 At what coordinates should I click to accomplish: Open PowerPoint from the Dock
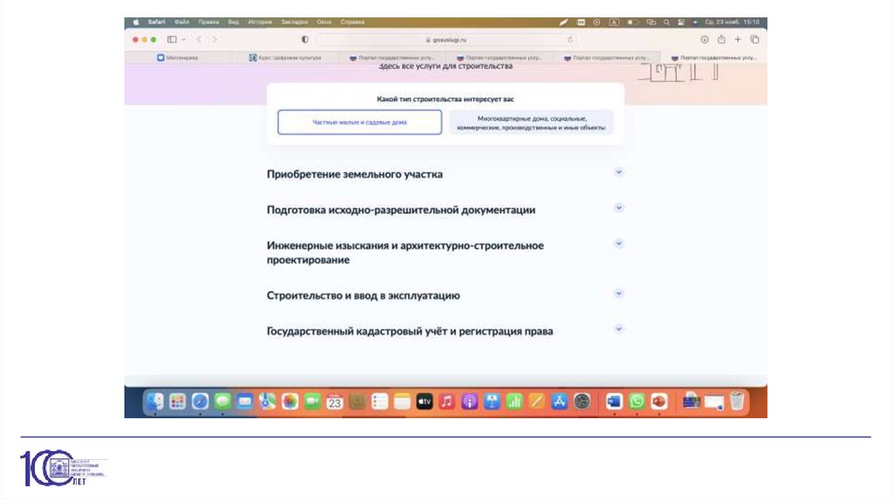click(x=659, y=402)
